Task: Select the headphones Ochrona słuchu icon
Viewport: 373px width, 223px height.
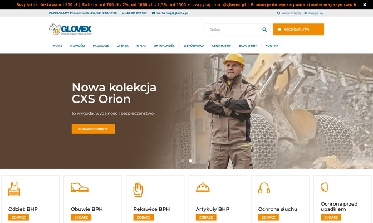Action: pyautogui.click(x=264, y=188)
